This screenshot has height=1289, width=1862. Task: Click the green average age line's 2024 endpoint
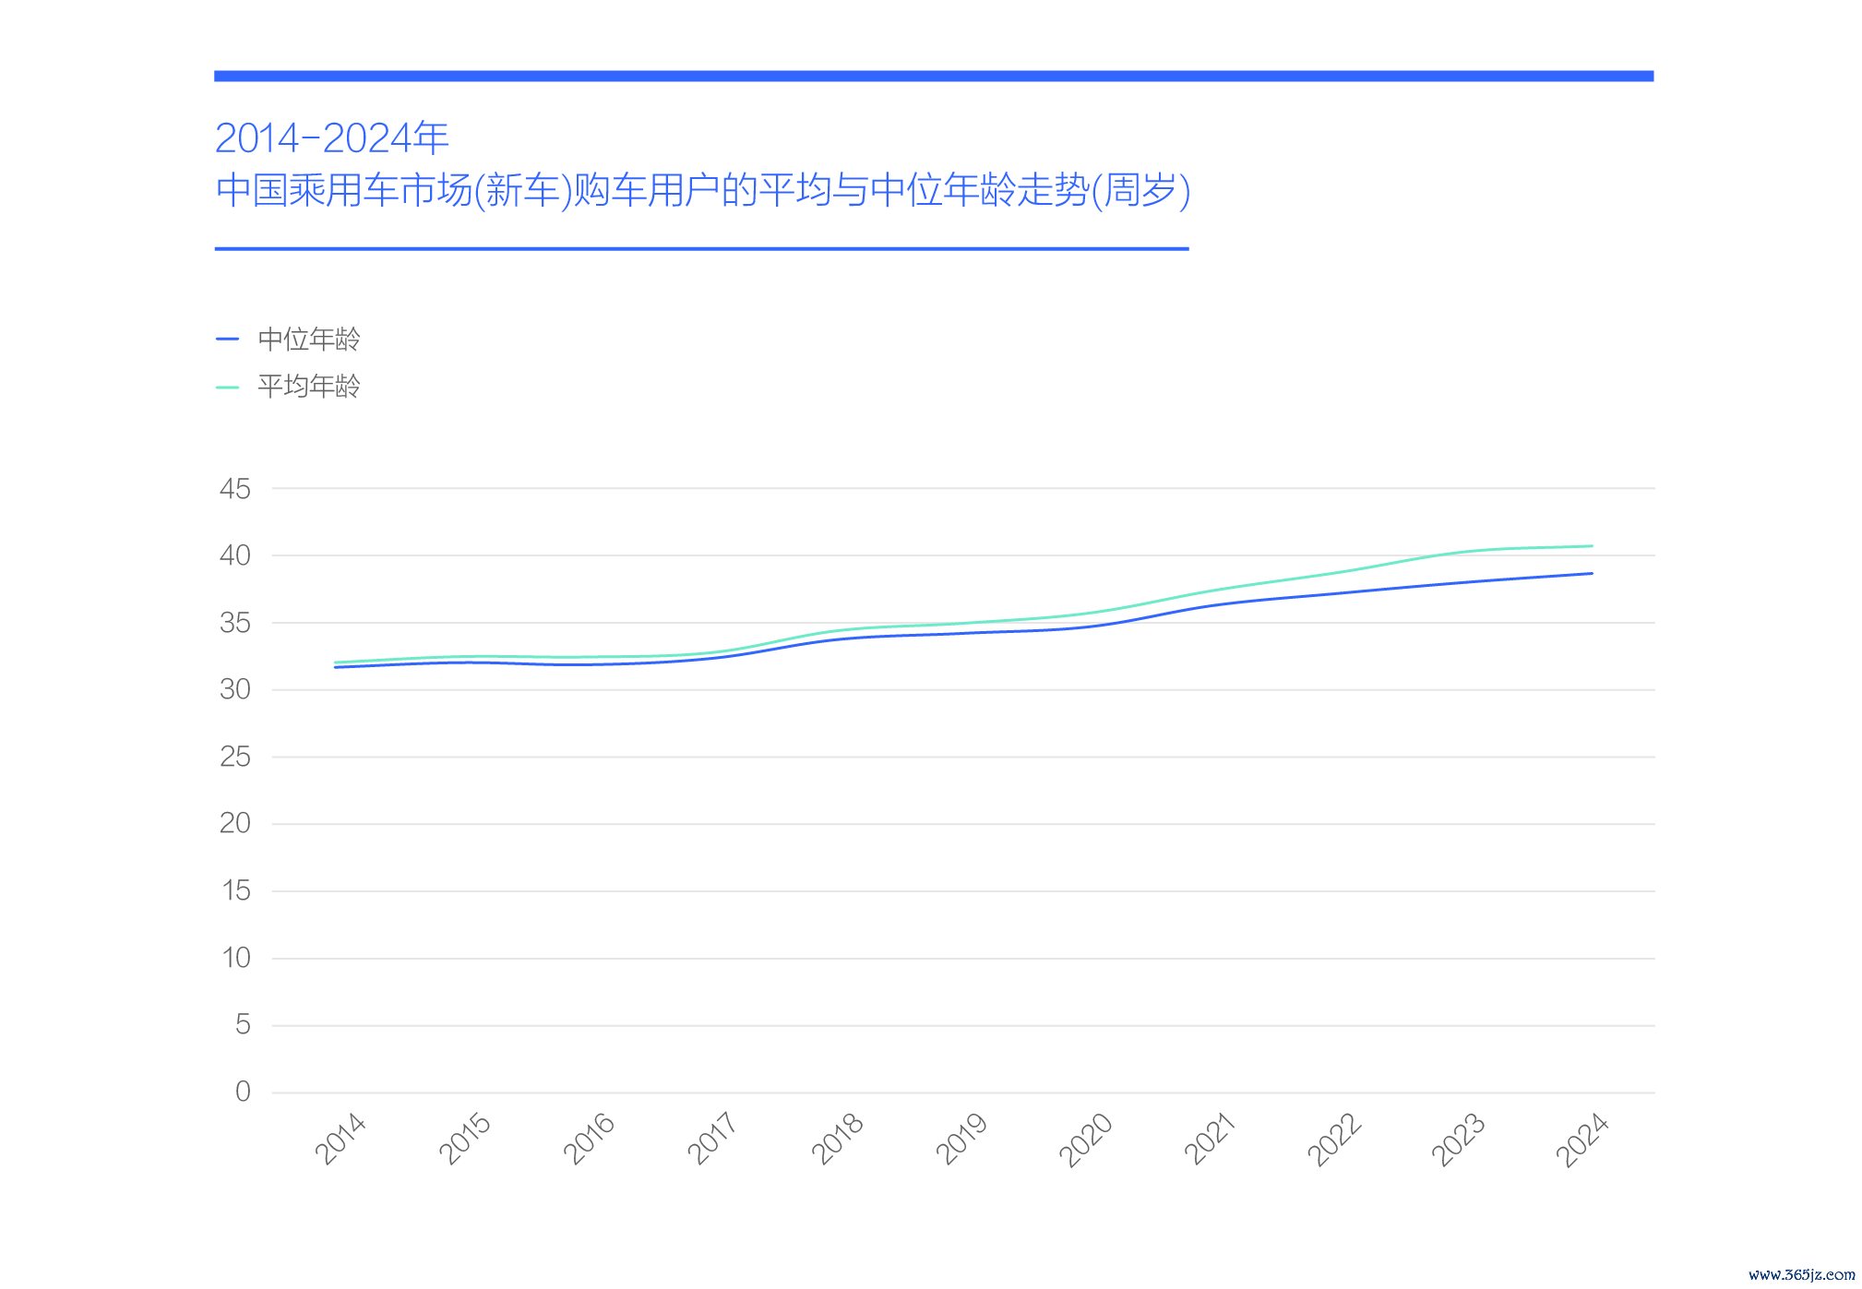[1592, 546]
